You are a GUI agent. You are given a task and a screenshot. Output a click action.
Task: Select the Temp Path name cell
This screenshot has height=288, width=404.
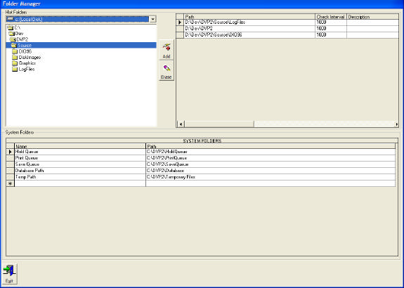point(80,177)
